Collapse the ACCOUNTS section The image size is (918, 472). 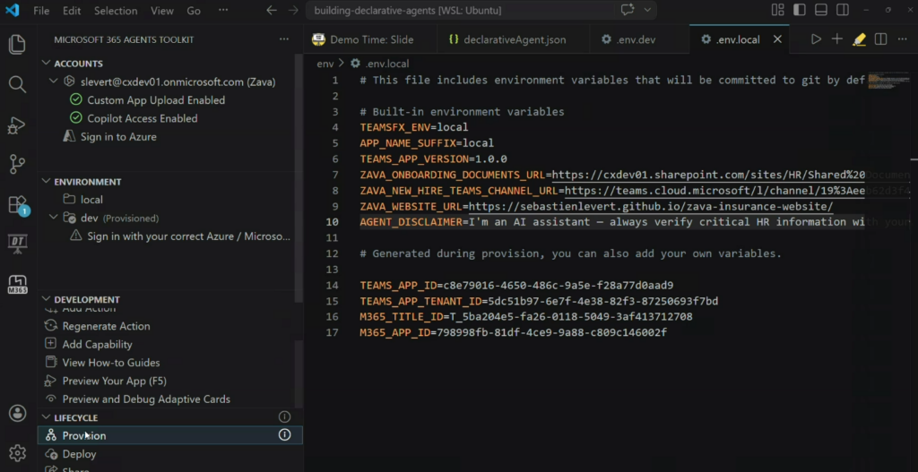tap(46, 64)
